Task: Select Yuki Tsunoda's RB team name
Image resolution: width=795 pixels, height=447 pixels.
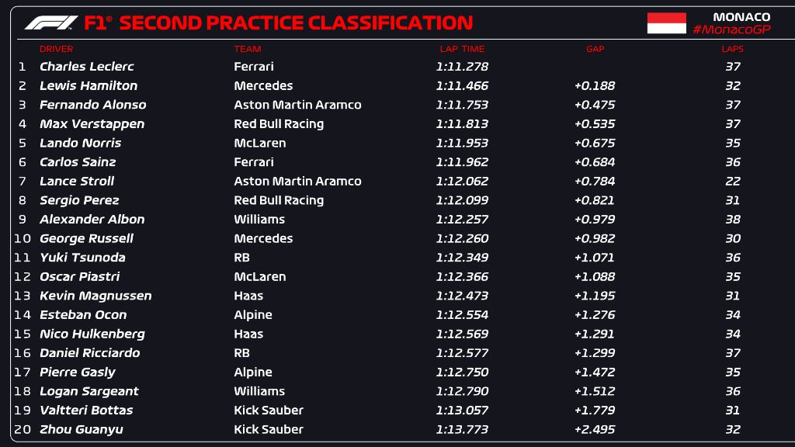Action: click(x=241, y=258)
